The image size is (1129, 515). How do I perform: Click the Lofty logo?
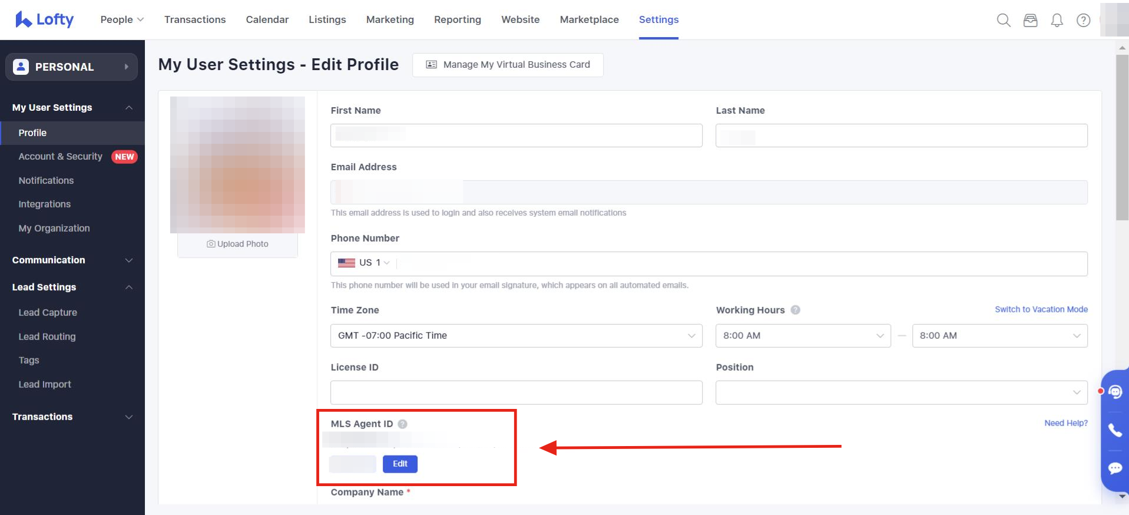pos(45,19)
